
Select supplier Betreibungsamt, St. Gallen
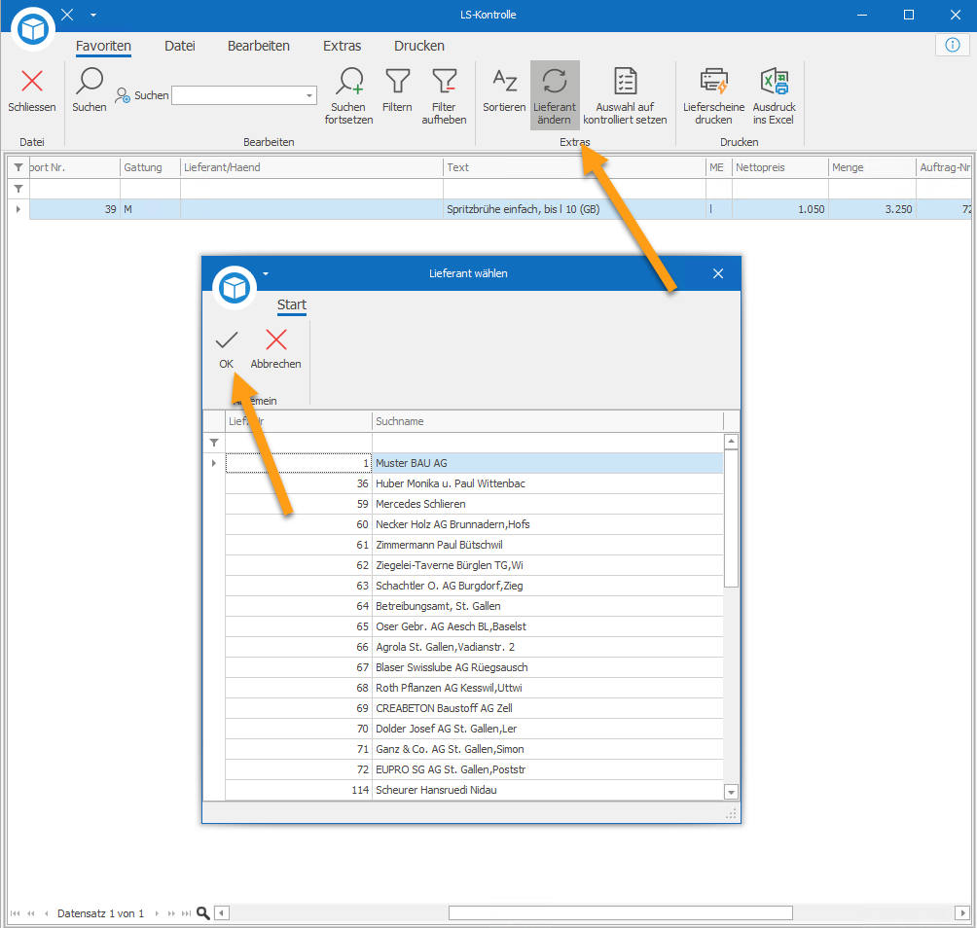click(x=474, y=606)
